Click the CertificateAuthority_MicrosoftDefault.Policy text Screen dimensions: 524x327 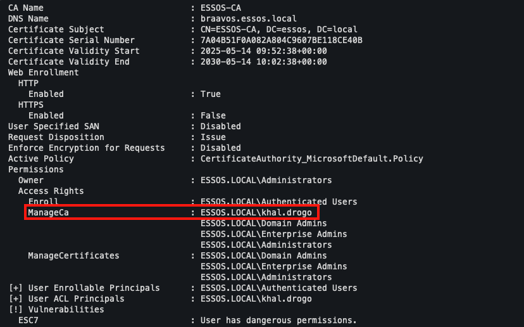coord(311,158)
